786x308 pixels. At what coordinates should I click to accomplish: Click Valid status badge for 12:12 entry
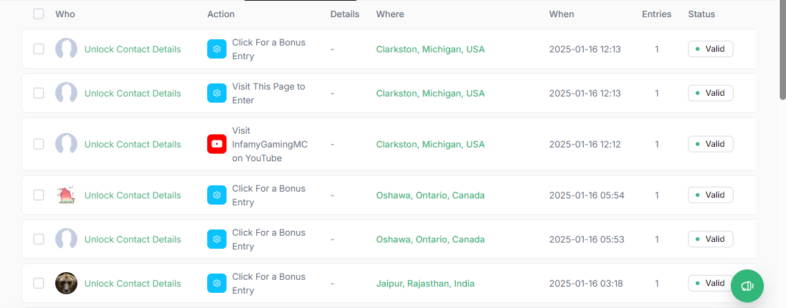(710, 144)
